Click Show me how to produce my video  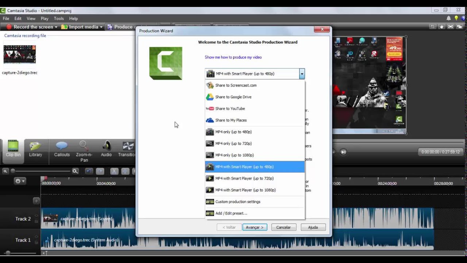(233, 57)
